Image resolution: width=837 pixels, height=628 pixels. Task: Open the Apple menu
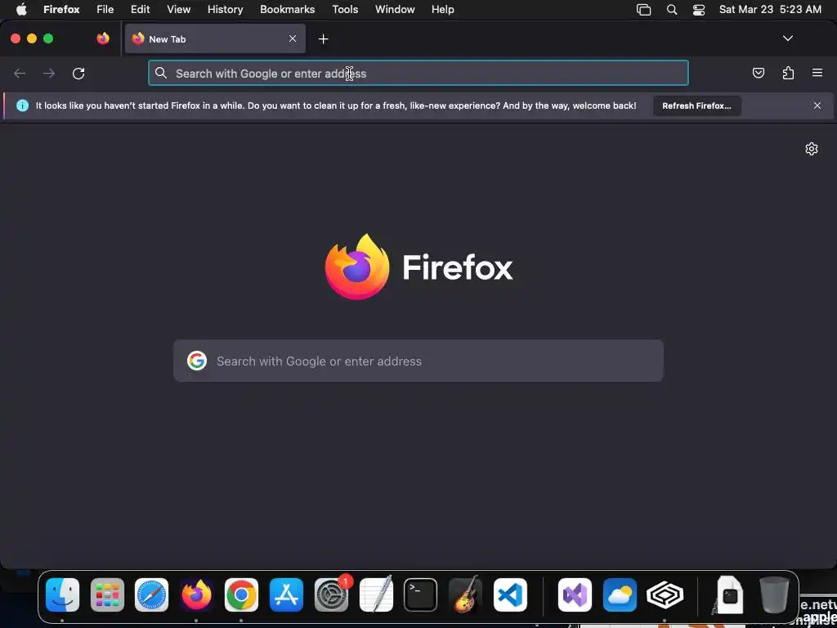21,10
